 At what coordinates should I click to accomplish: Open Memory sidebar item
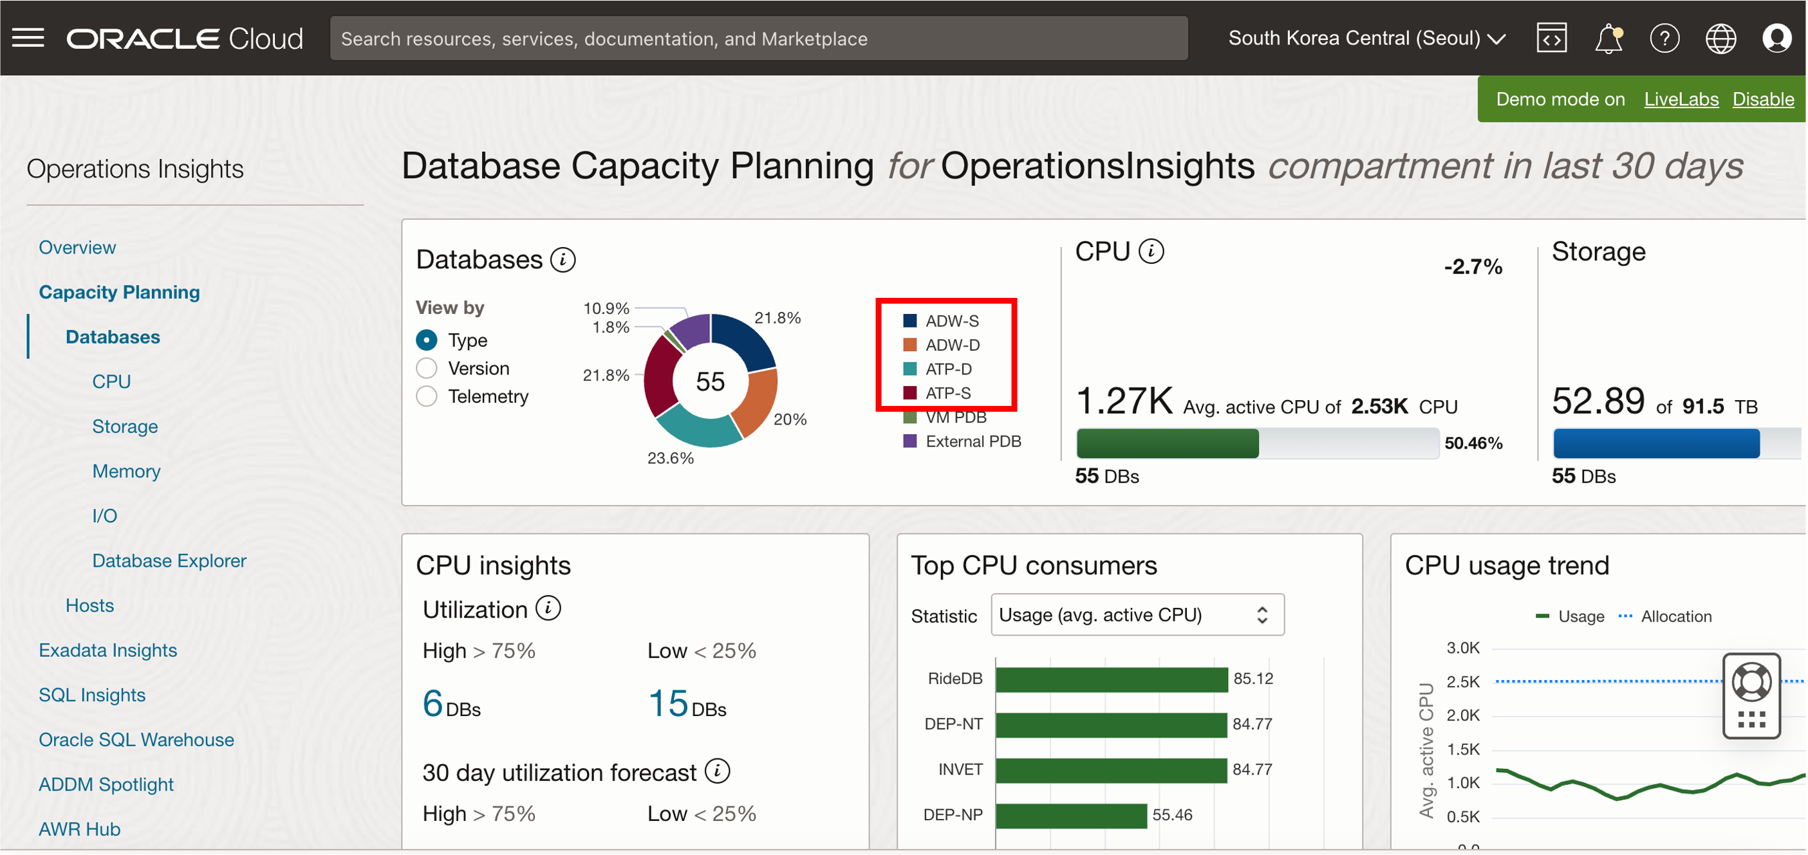[x=126, y=472]
